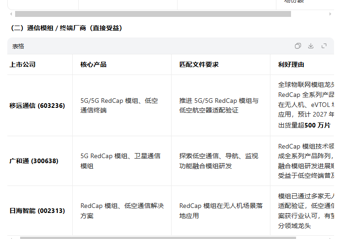Copy the table using the copy icon
The width and height of the screenshot is (356, 239).
click(x=298, y=46)
